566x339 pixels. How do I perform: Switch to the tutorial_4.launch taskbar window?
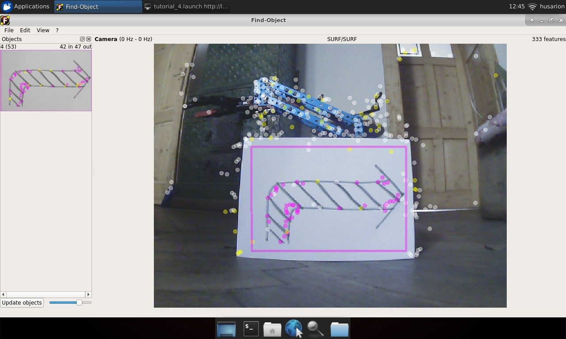(186, 7)
